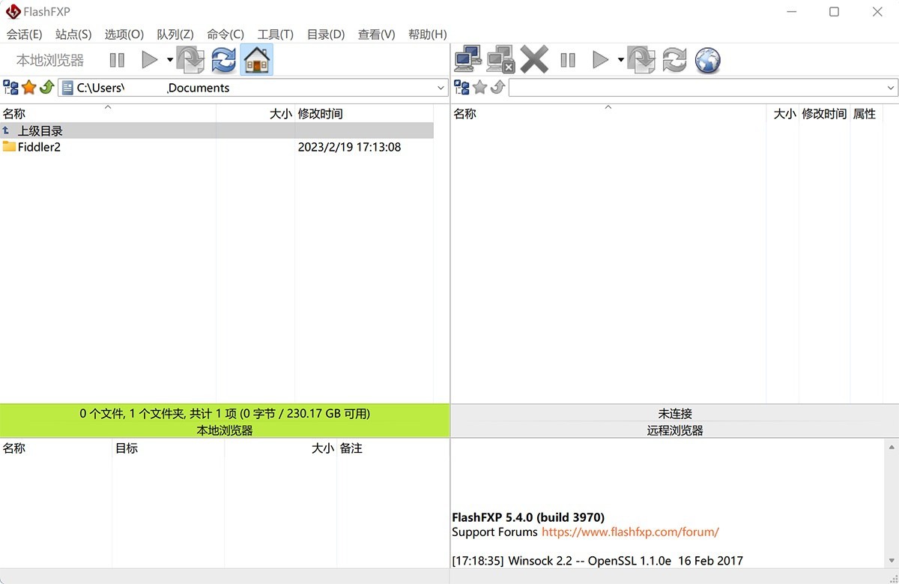Screen dimensions: 899x584
Task: Click the star bookmark icon in local path bar
Action: pos(28,87)
